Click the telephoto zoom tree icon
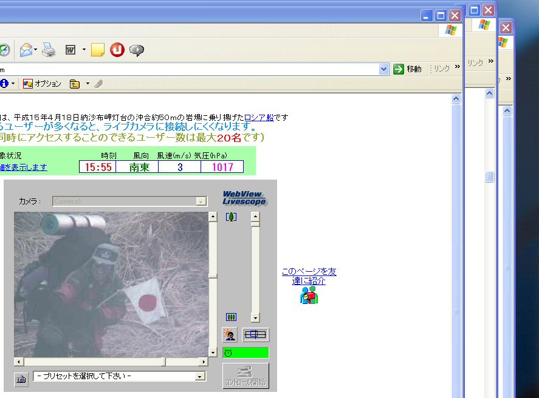539x398 pixels. tap(231, 217)
